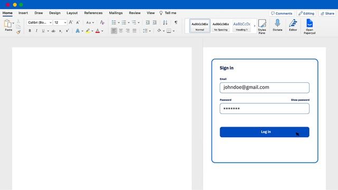The image size is (338, 190).
Task: Increase paragraph indent
Action: tap(155, 22)
